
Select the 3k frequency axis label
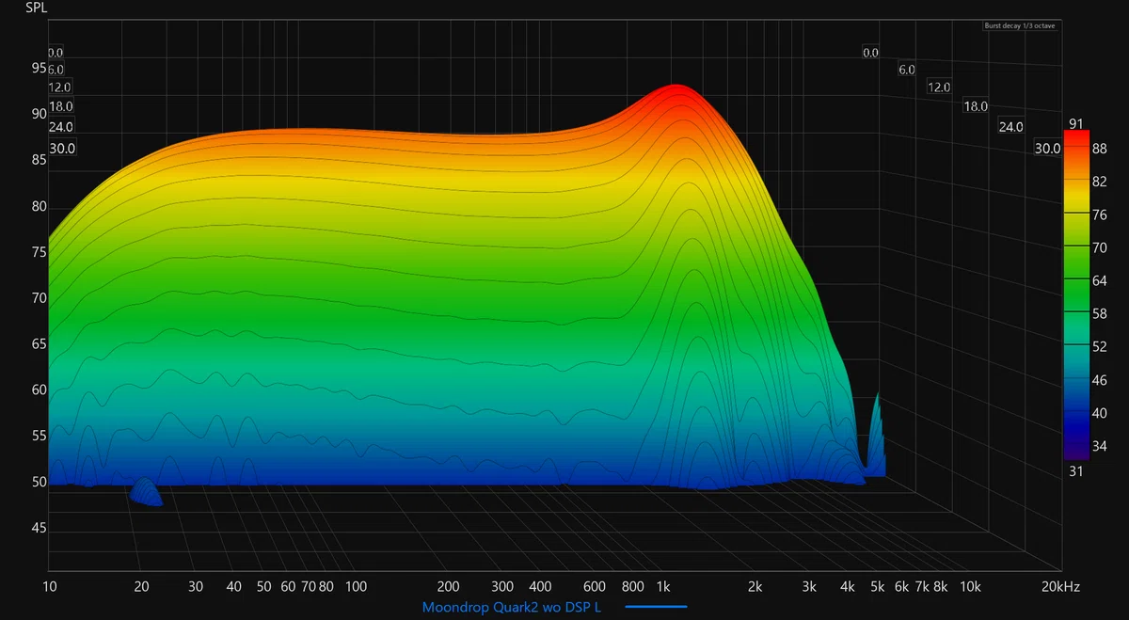click(x=809, y=587)
